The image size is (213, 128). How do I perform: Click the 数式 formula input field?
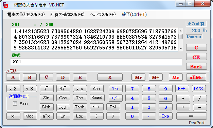tap(96, 62)
